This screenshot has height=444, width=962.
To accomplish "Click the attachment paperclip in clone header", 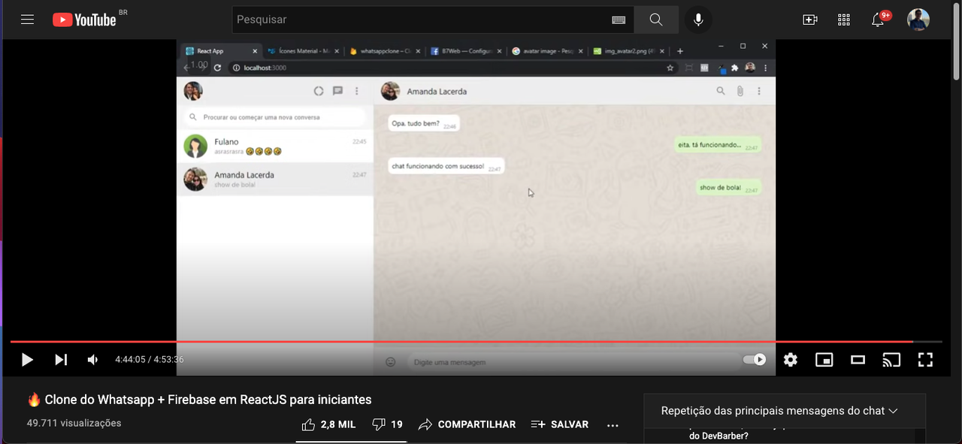I will [x=740, y=91].
